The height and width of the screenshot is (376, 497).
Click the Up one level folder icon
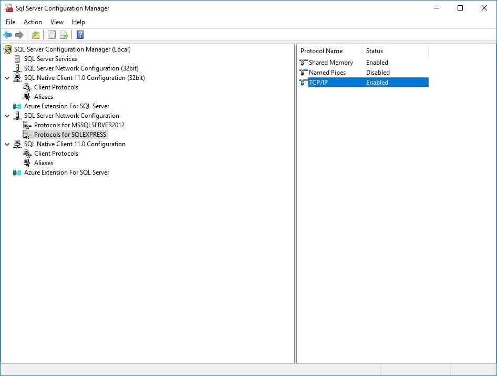click(36, 35)
